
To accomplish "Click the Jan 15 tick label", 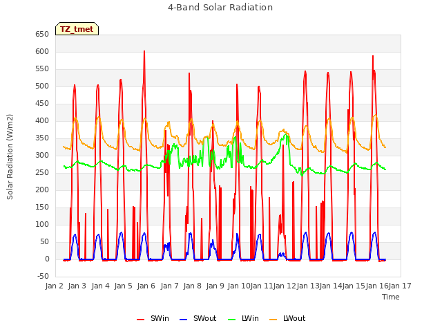I will (x=354, y=286).
